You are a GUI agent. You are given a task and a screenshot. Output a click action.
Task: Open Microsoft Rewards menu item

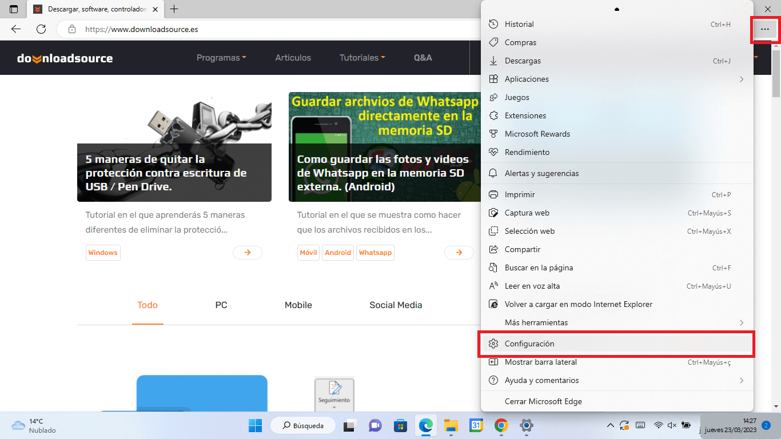pos(617,134)
